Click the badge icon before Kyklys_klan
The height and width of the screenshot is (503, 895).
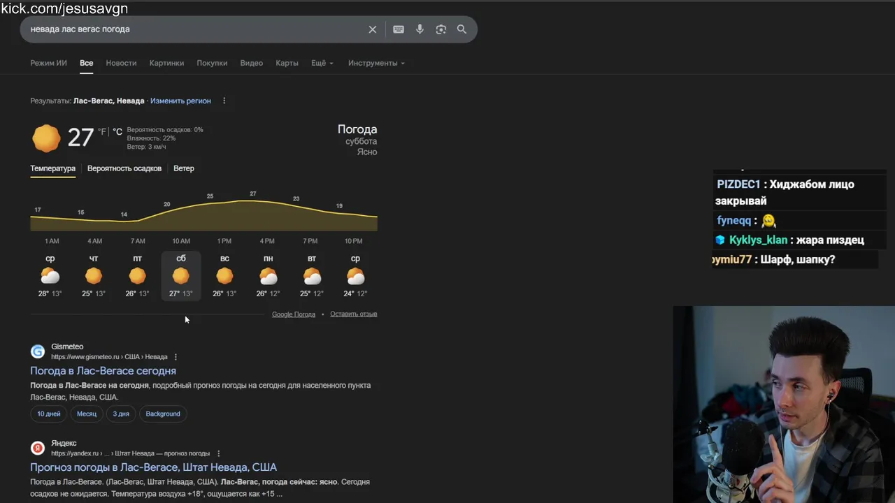pyautogui.click(x=720, y=240)
